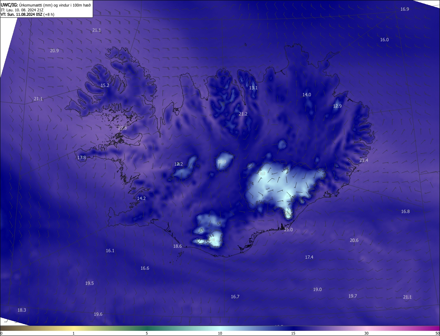Viewport: 440px width, 336px height.
Task: Click the map value 12.2
Action: click(x=178, y=164)
